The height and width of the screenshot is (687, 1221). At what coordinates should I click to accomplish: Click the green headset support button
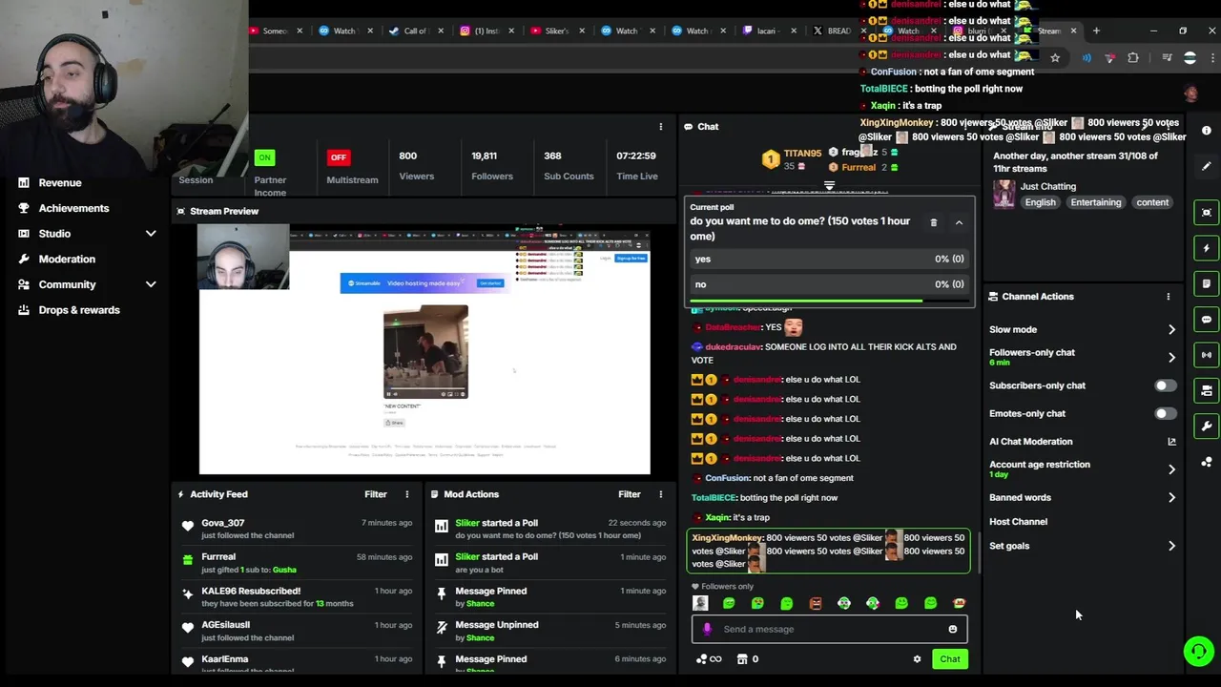[x=1197, y=651]
